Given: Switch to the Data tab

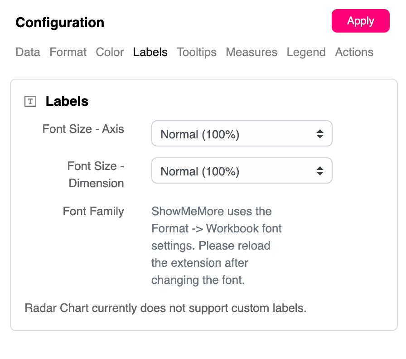Looking at the screenshot, I should tap(28, 52).
